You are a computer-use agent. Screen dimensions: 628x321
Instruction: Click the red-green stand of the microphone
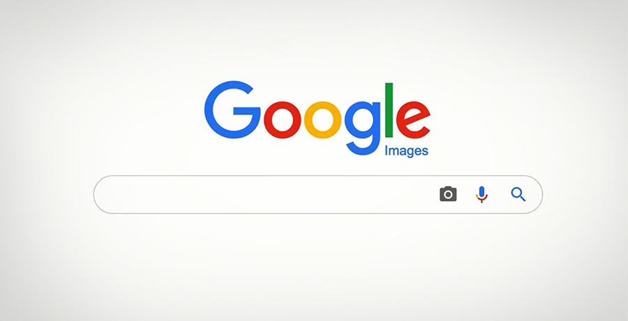tap(481, 199)
